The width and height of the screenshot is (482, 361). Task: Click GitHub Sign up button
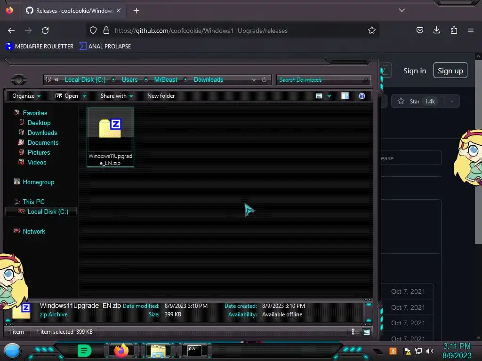coord(450,71)
